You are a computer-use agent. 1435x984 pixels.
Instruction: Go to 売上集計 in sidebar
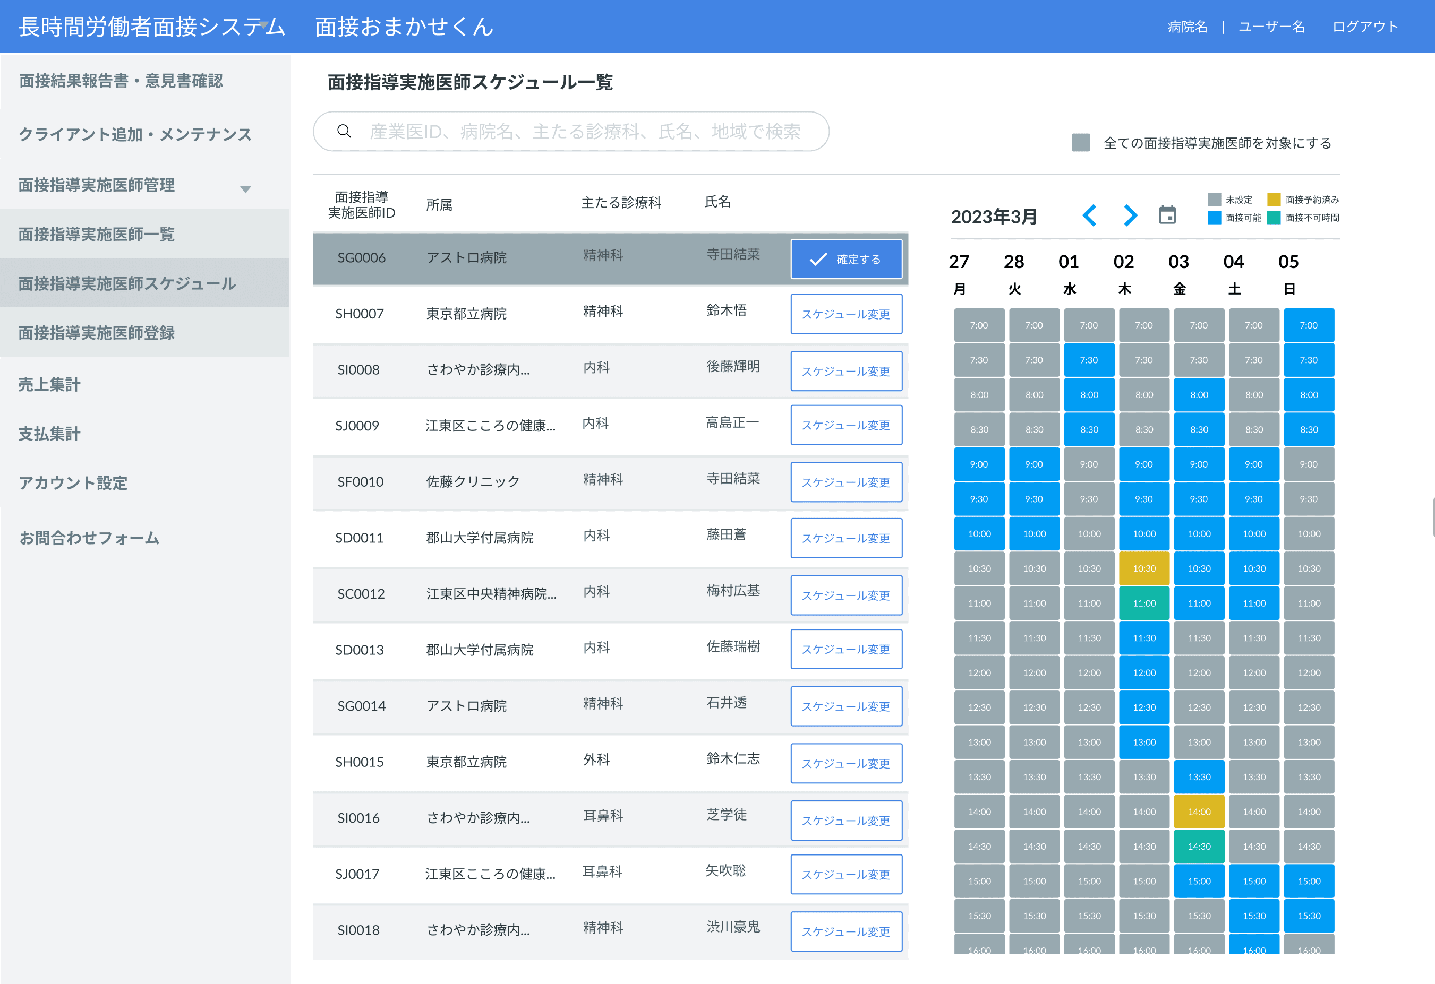tap(49, 384)
